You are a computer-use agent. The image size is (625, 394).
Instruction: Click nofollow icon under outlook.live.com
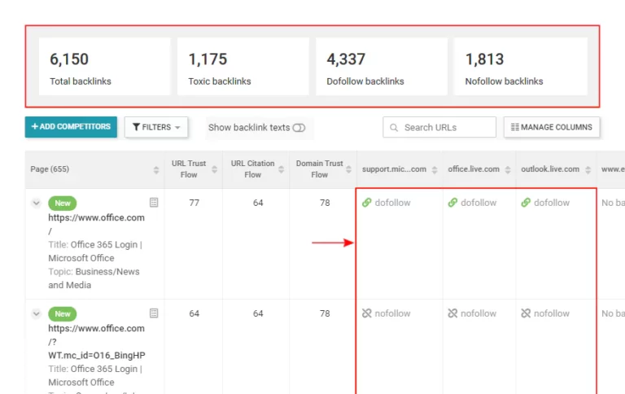tap(526, 313)
